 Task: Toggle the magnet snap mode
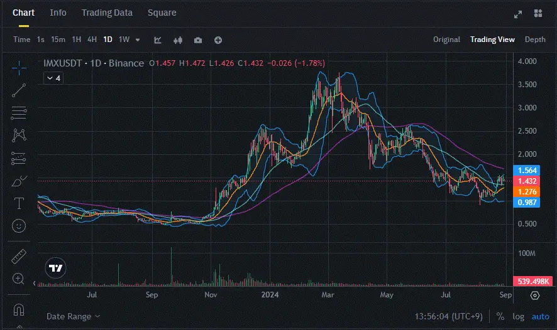tap(18, 310)
